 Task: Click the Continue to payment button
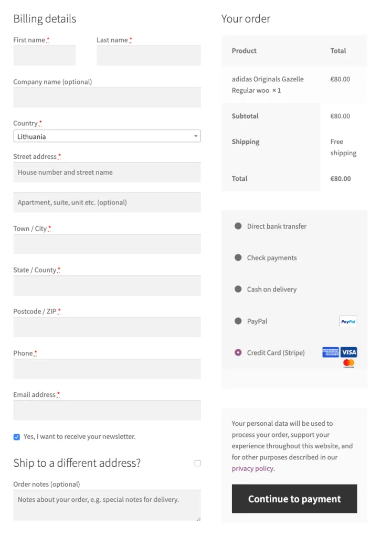click(x=294, y=499)
